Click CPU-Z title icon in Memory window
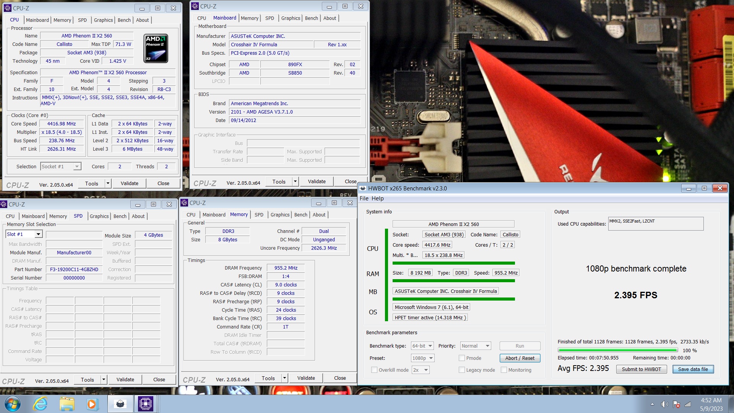The height and width of the screenshot is (413, 734). [x=184, y=203]
